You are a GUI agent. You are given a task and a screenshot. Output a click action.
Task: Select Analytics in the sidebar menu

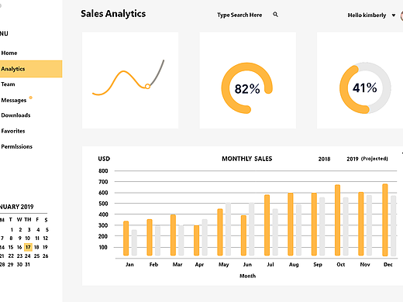tap(31, 69)
